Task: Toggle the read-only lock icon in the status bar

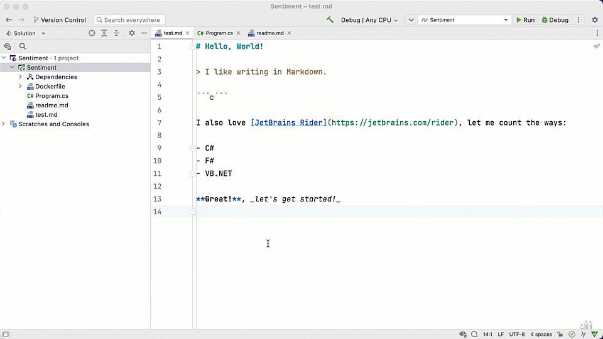Action: pos(560,335)
